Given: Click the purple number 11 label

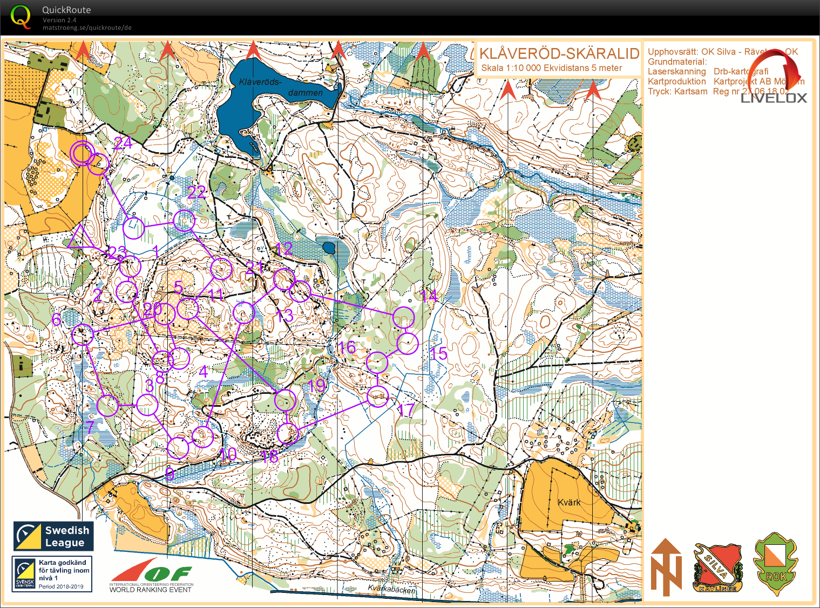Looking at the screenshot, I should coord(215,295).
